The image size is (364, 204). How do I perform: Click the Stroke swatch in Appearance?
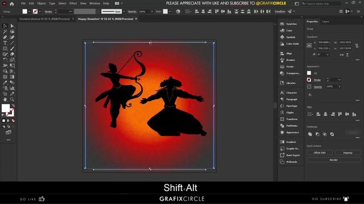pos(309,80)
